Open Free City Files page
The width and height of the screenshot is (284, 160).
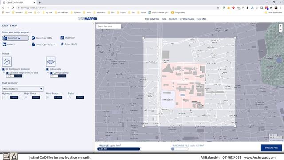click(152, 19)
